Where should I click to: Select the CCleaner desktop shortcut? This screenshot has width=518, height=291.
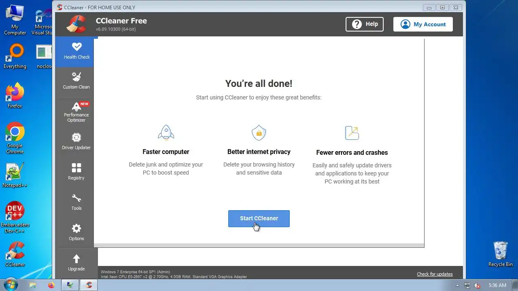tap(15, 254)
